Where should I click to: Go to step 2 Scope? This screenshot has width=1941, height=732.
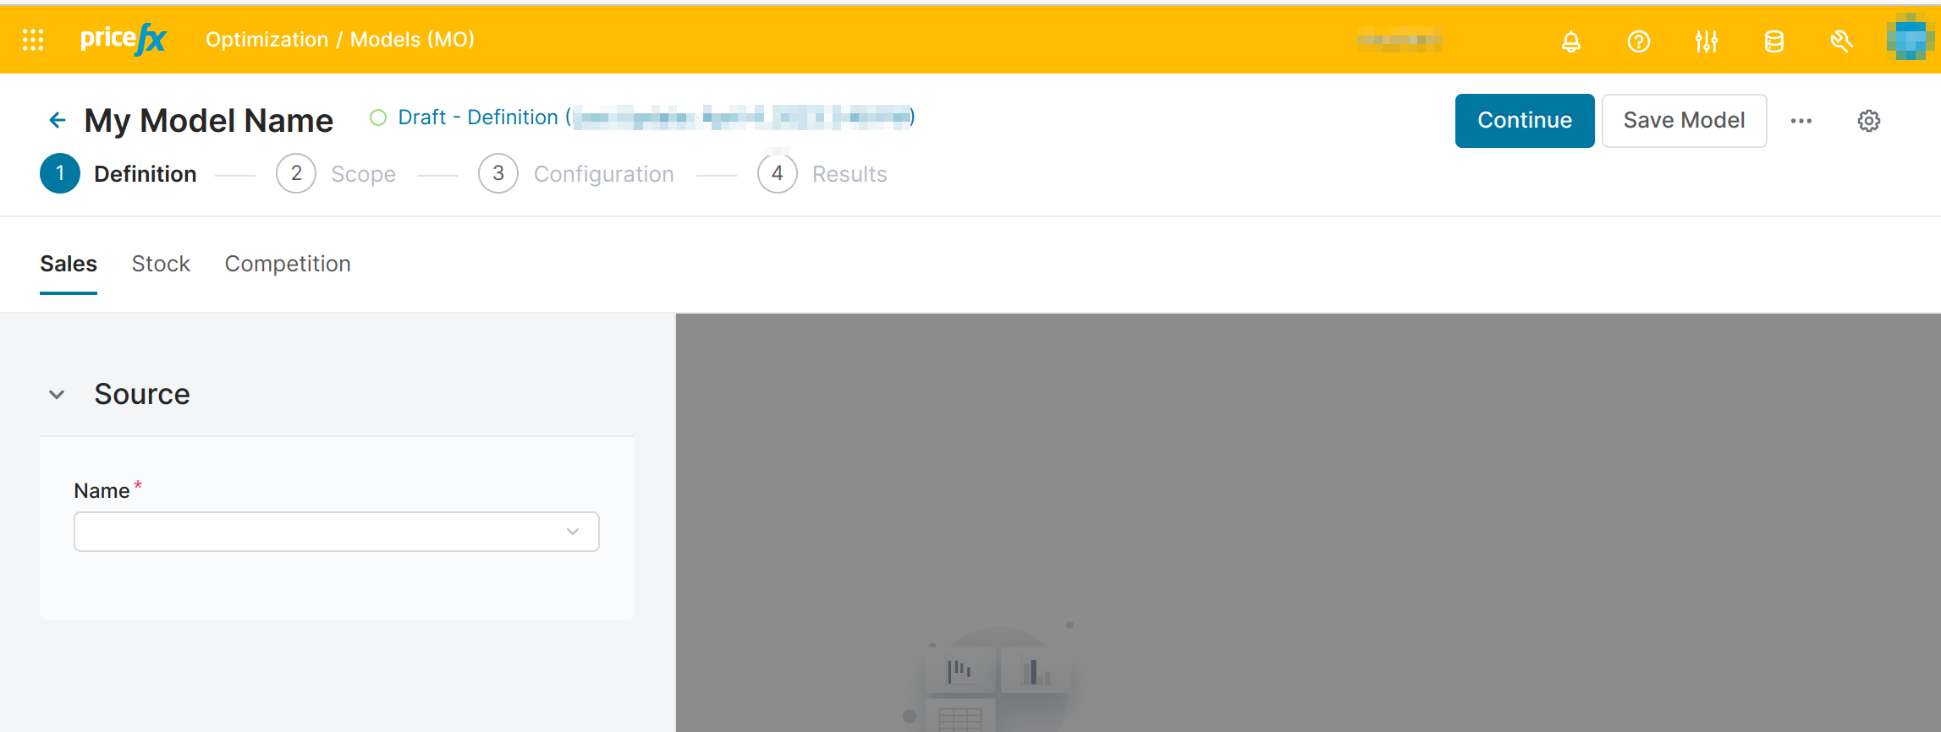click(296, 174)
